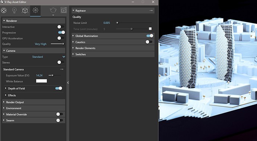Expand the Effects section
The width and height of the screenshot is (257, 141).
click(x=6, y=95)
